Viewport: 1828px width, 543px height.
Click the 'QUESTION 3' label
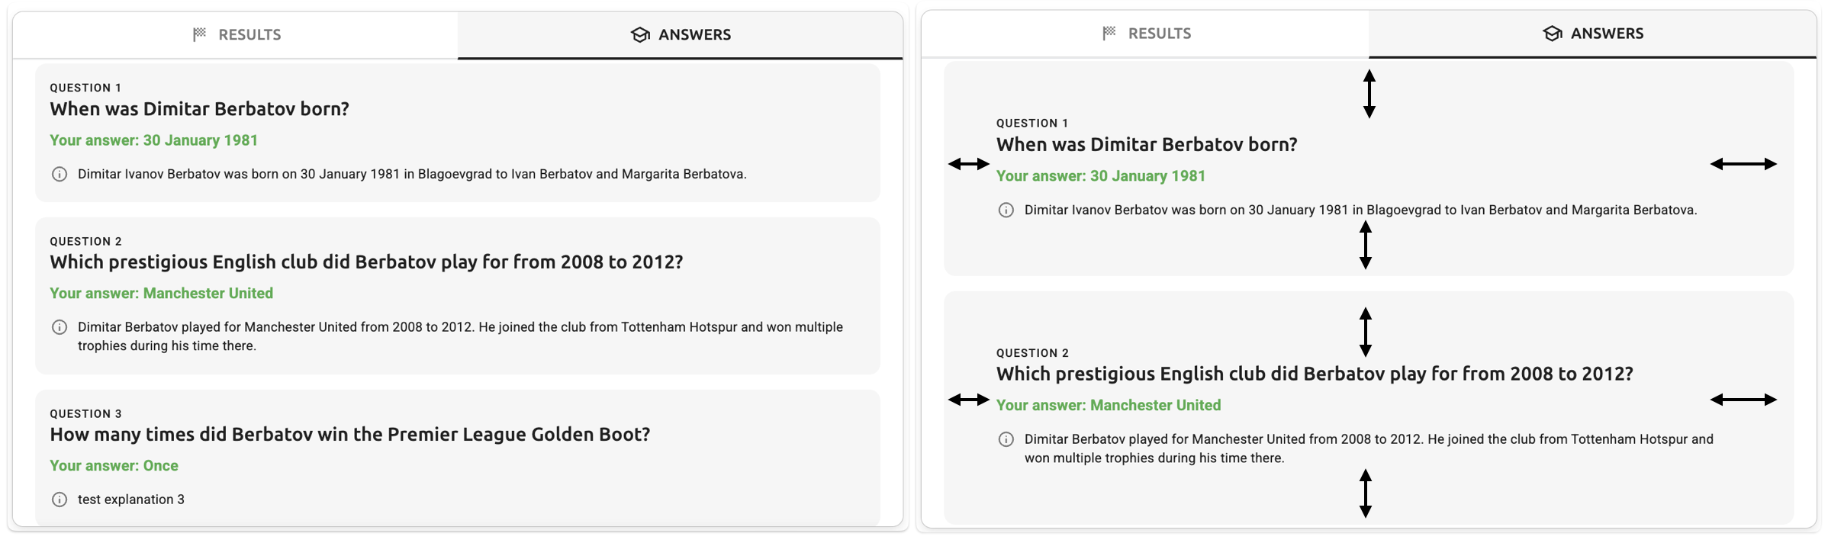[85, 413]
